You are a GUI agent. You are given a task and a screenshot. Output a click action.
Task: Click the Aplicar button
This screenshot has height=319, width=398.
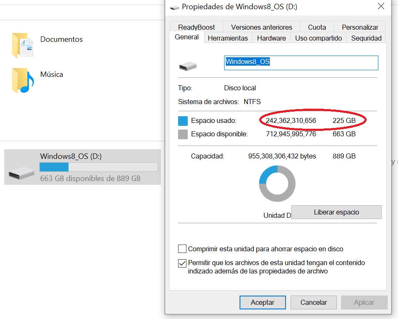pos(364,303)
